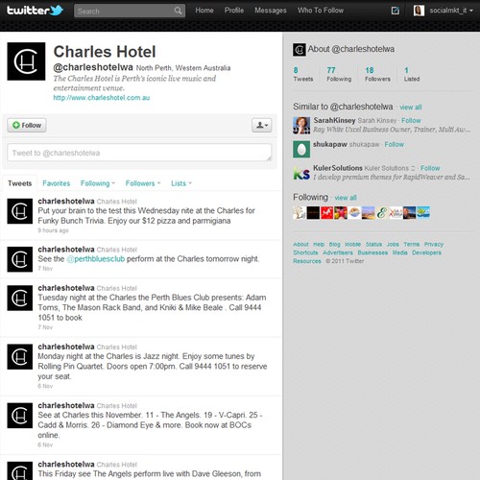The width and height of the screenshot is (480, 480).
Task: Click first avatar in the Following thumbnails
Action: (300, 213)
